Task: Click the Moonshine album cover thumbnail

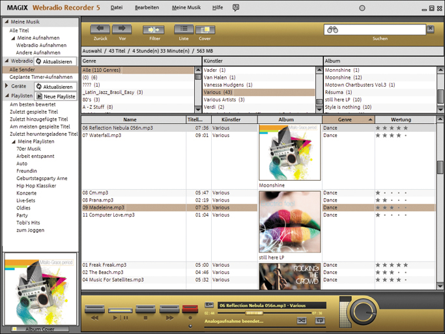Action: tap(290, 153)
